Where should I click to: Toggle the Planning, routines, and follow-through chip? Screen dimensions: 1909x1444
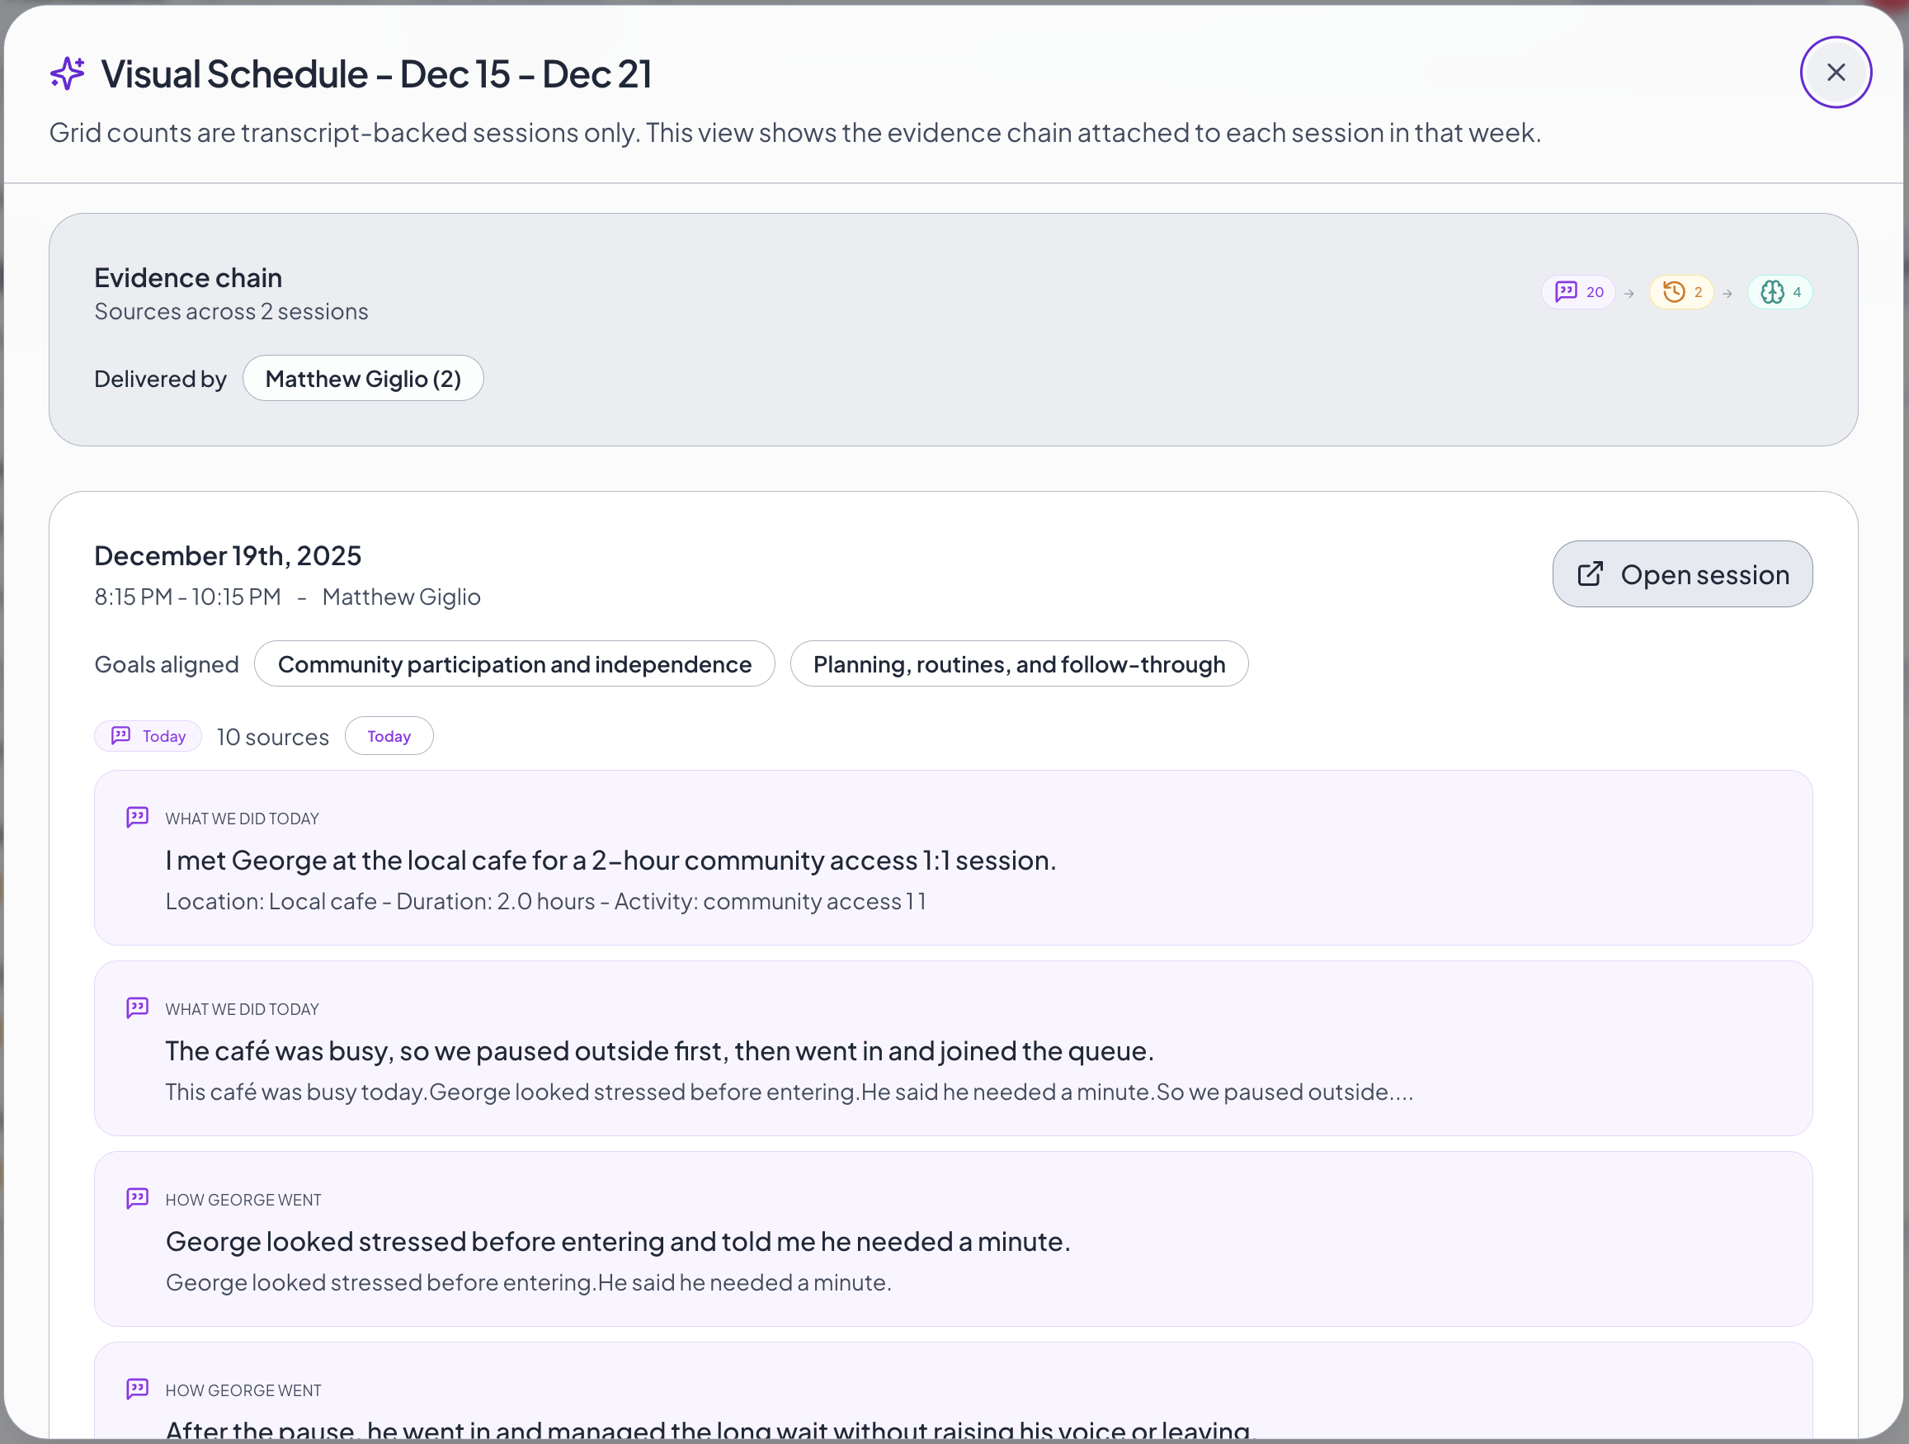(x=1019, y=663)
